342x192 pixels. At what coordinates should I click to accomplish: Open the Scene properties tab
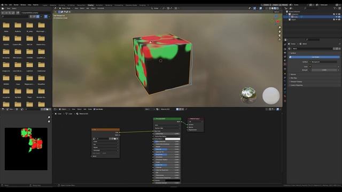(285, 60)
